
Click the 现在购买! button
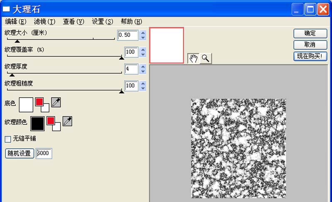point(310,56)
